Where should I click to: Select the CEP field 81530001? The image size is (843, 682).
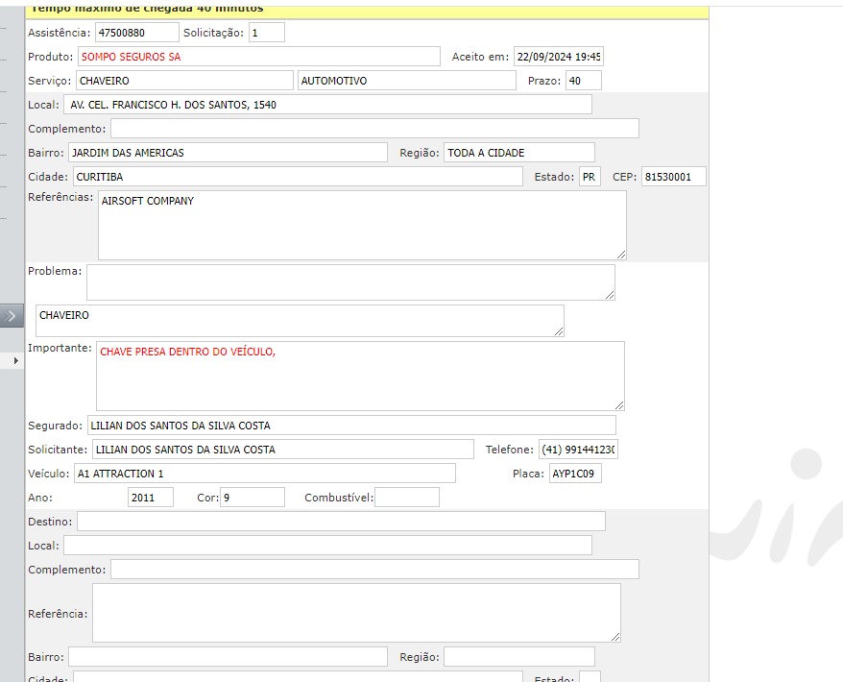pyautogui.click(x=673, y=177)
